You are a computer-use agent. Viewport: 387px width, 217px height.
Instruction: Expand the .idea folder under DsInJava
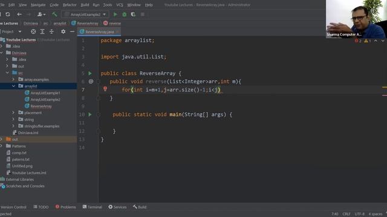pyautogui.click(x=7, y=59)
